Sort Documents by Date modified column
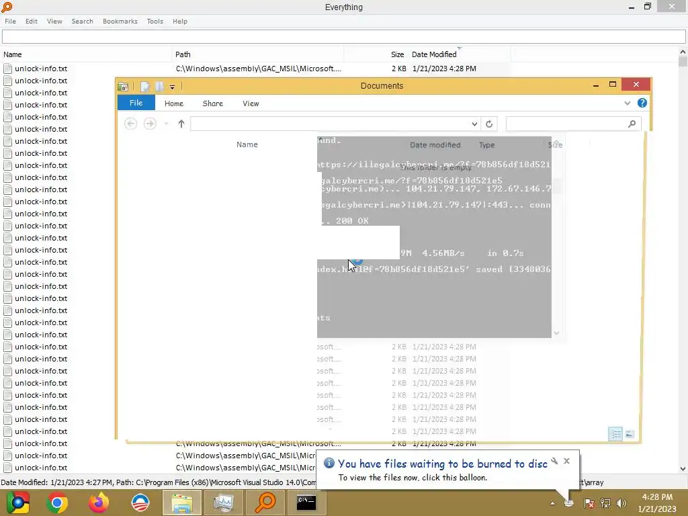This screenshot has height=516, width=688. pyautogui.click(x=435, y=145)
